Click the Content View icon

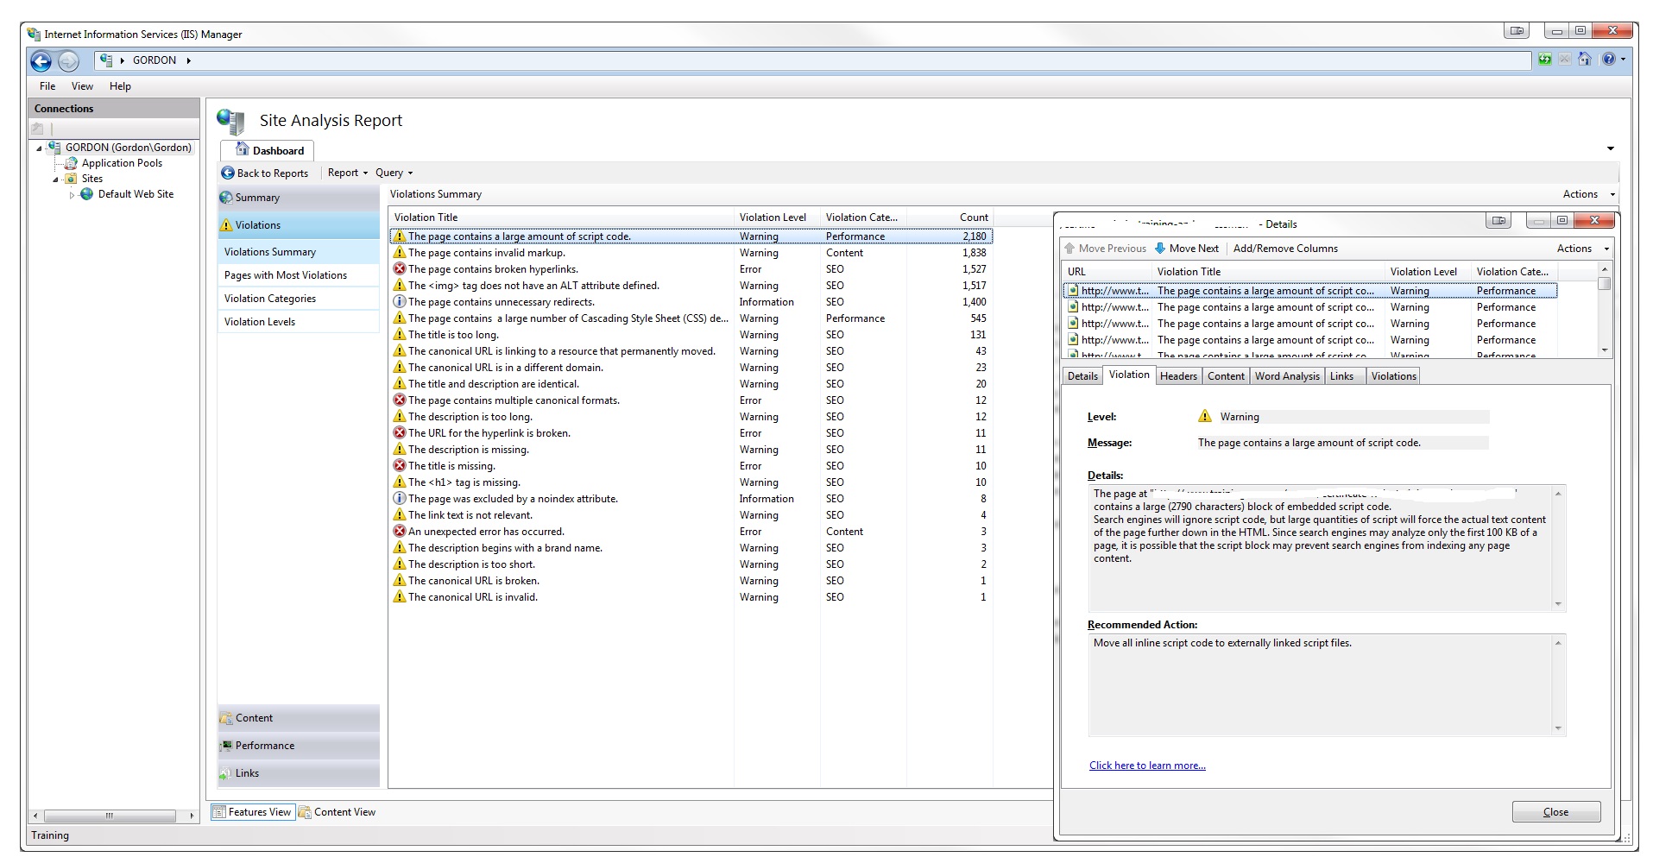(x=305, y=812)
